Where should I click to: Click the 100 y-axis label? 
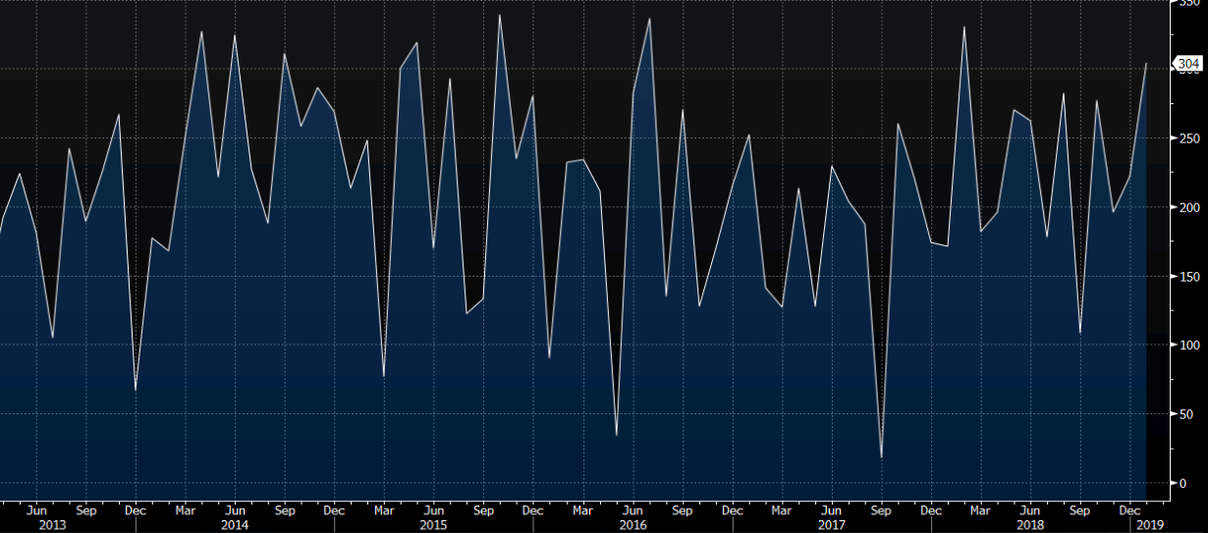coord(1189,345)
